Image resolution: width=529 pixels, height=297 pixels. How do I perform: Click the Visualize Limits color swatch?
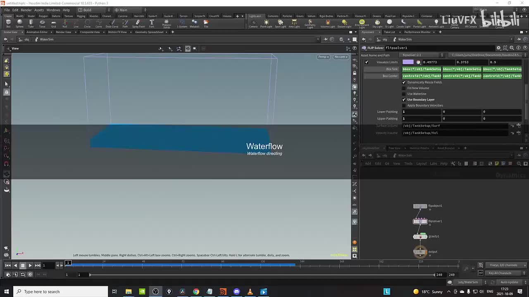pyautogui.click(x=408, y=62)
